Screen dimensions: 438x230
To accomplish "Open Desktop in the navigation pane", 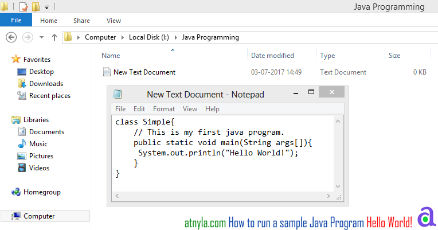I will [x=41, y=72].
